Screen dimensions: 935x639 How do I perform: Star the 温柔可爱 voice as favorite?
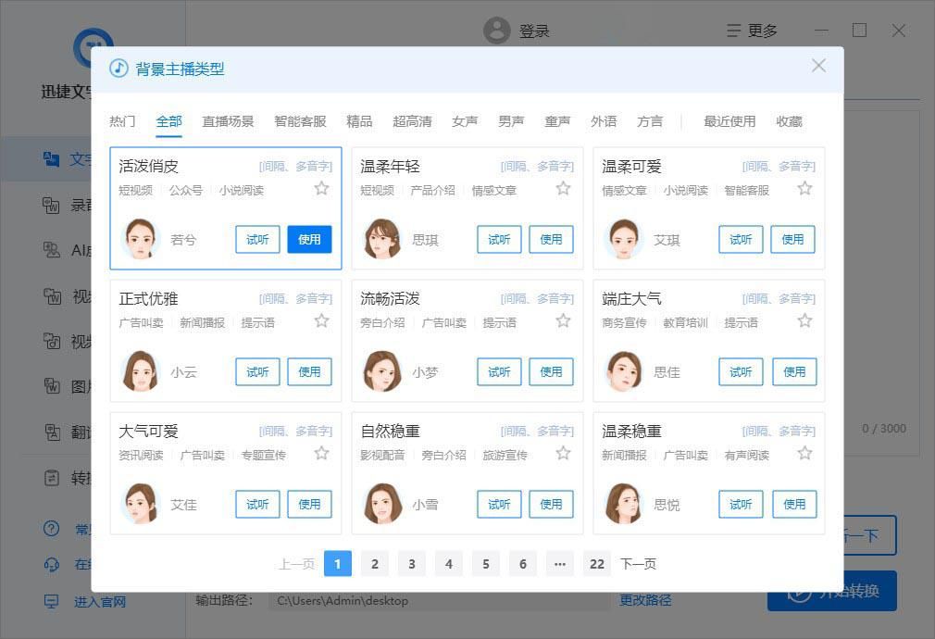(x=804, y=188)
